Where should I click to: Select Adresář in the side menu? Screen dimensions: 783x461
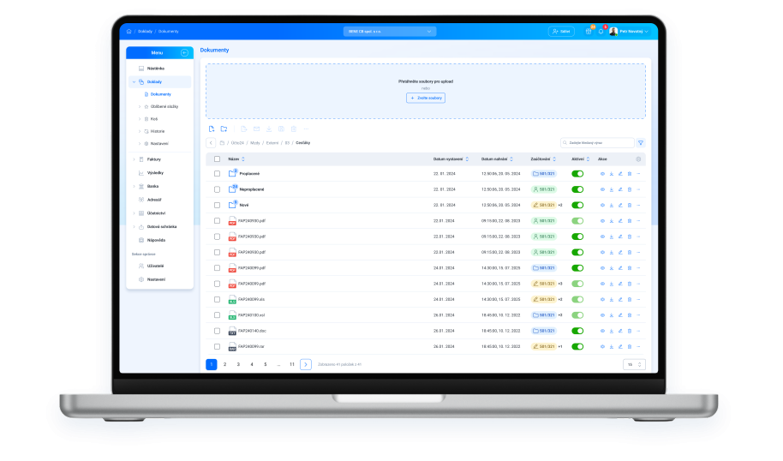click(x=154, y=199)
